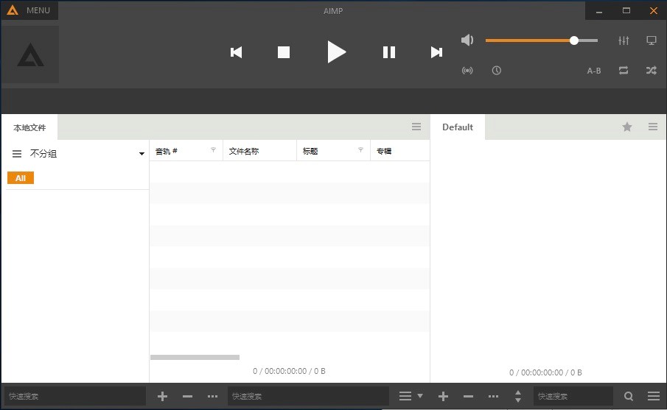Pause the current playback

389,52
